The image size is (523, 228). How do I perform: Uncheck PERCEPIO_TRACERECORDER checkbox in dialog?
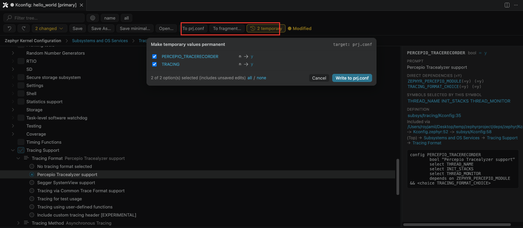[x=154, y=56]
